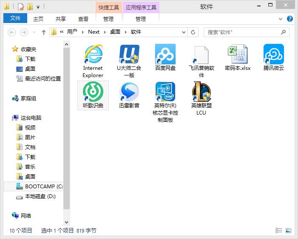This screenshot has height=239, width=298.
Task: Go up one folder level
Action: (x=43, y=32)
